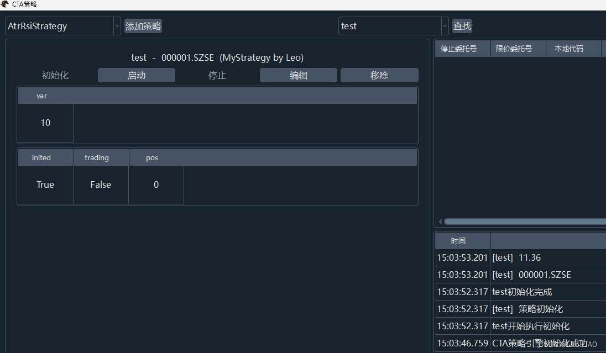The width and height of the screenshot is (606, 353).
Task: Select the log row 'test初始化完成'
Action: (521, 292)
